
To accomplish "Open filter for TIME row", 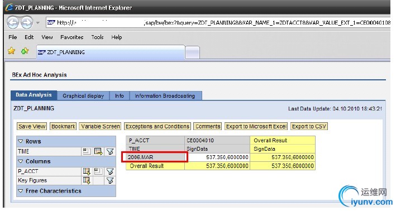I will tap(110, 151).
